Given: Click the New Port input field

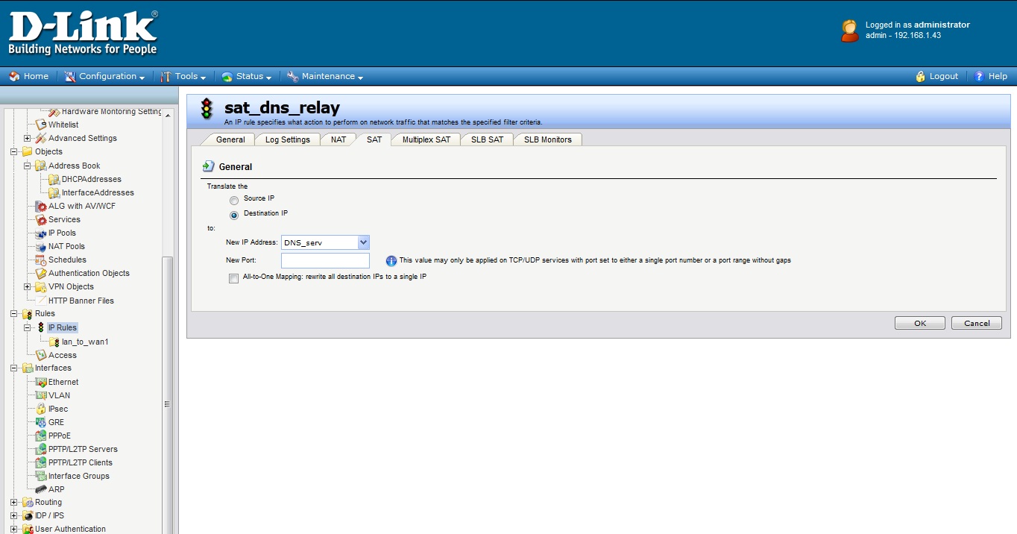Looking at the screenshot, I should click(x=325, y=260).
